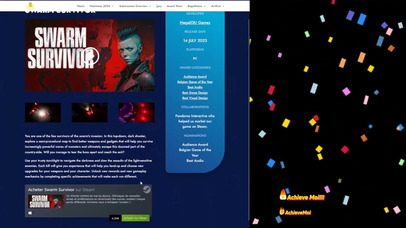Click the Acheter sur Steam button
Screen dimensions: 406x228
135,218
